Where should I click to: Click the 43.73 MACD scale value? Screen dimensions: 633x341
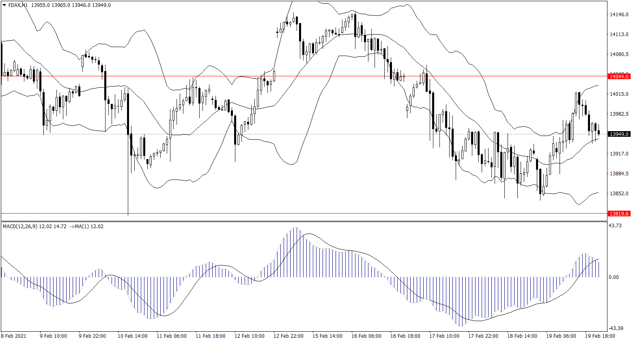click(615, 225)
